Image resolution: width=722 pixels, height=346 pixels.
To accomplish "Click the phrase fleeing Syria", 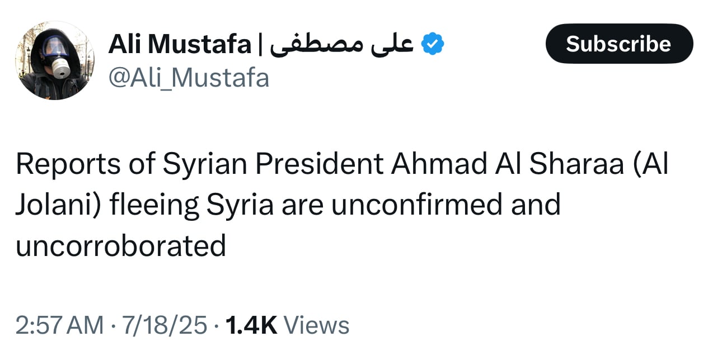I will click(x=192, y=205).
